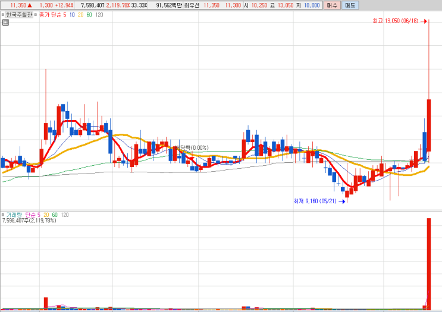The height and width of the screenshot is (312, 442).
Task: Click the small square marker before 종가 단순
Action: click(36, 15)
